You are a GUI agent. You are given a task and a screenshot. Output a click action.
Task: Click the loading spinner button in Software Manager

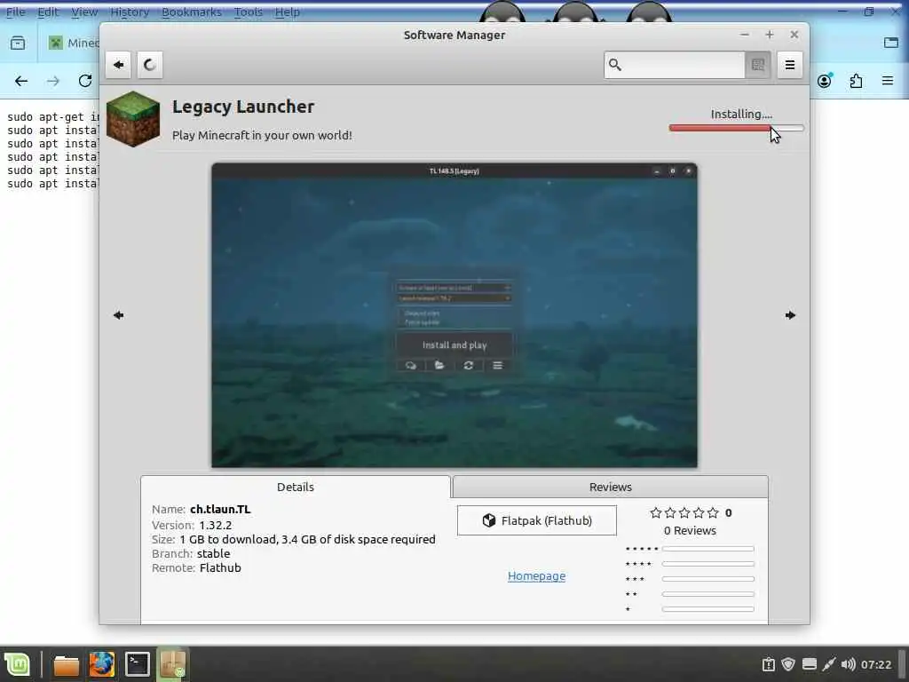click(x=149, y=64)
